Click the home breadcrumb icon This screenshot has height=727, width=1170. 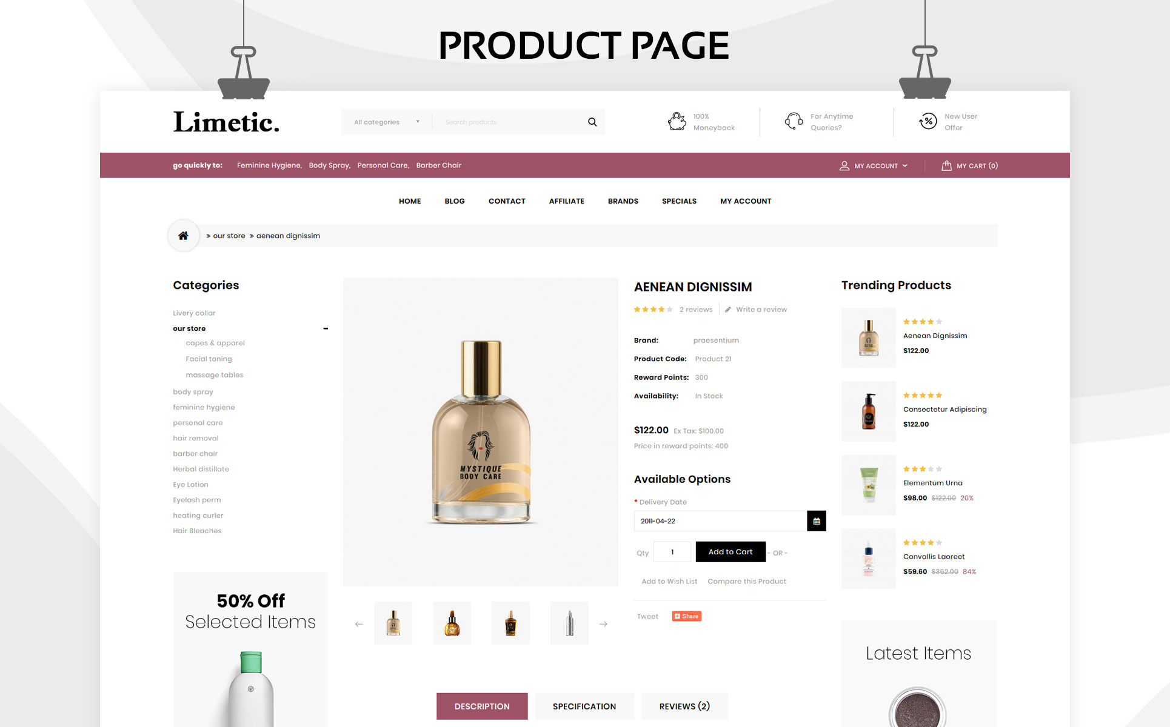click(183, 236)
